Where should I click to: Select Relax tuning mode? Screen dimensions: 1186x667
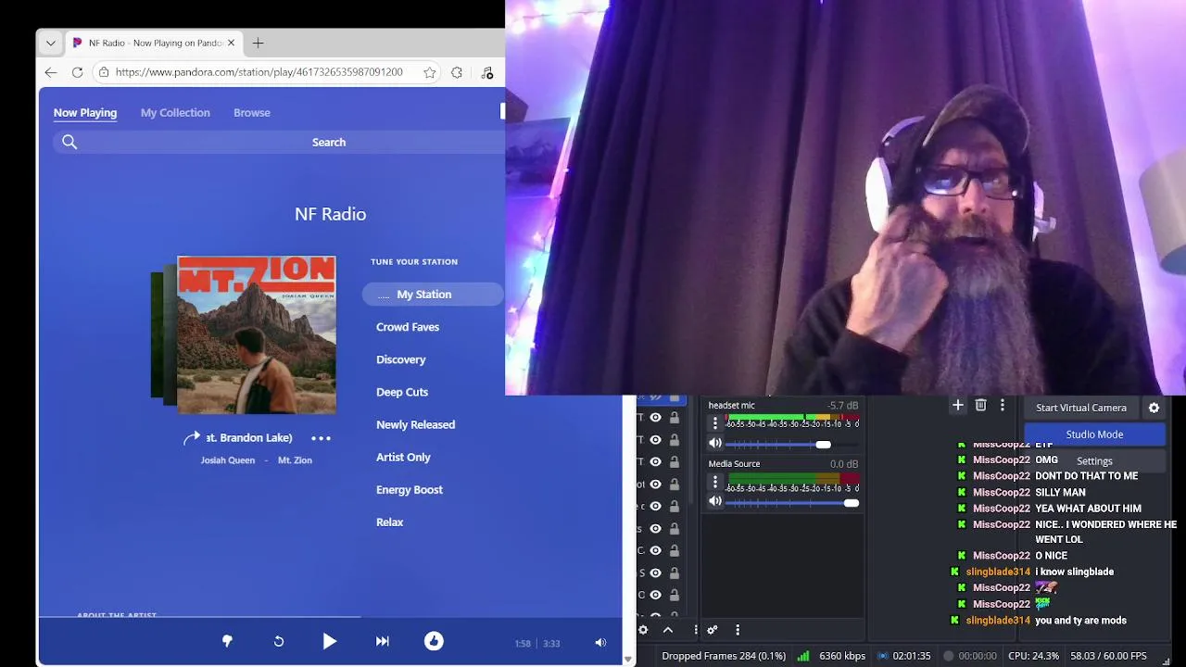point(390,522)
